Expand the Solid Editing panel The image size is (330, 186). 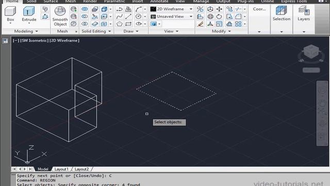pyautogui.click(x=96, y=31)
